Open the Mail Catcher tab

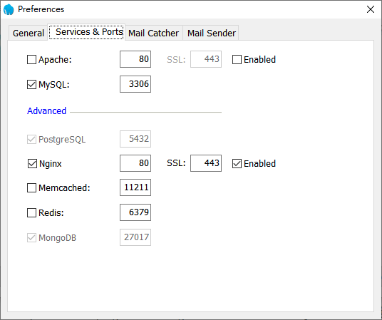click(x=153, y=33)
